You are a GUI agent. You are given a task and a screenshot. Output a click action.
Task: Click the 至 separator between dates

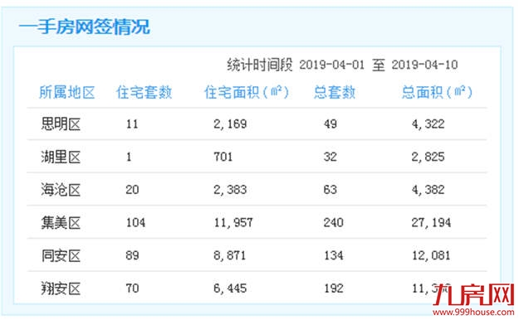coord(379,65)
